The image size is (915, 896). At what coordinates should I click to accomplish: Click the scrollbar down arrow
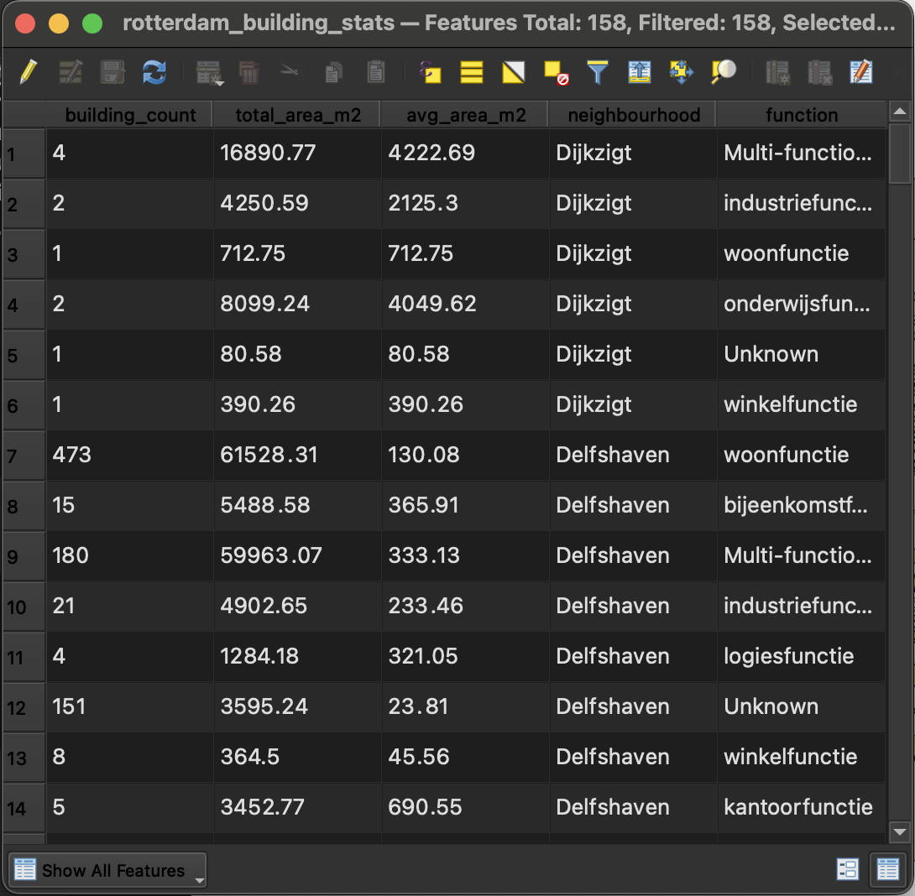[x=899, y=832]
